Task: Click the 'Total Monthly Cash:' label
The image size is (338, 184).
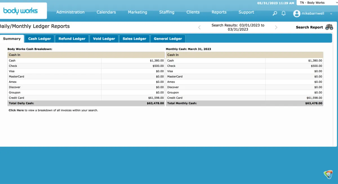Action: tap(182, 103)
